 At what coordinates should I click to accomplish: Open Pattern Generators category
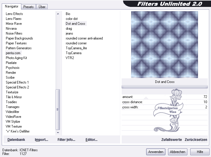pyautogui.click(x=18, y=48)
